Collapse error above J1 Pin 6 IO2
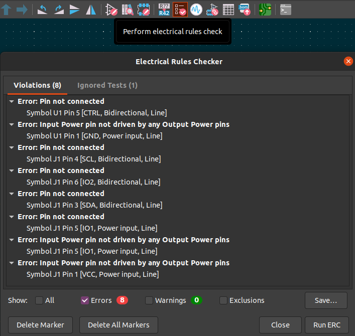355x336 pixels. click(x=12, y=171)
